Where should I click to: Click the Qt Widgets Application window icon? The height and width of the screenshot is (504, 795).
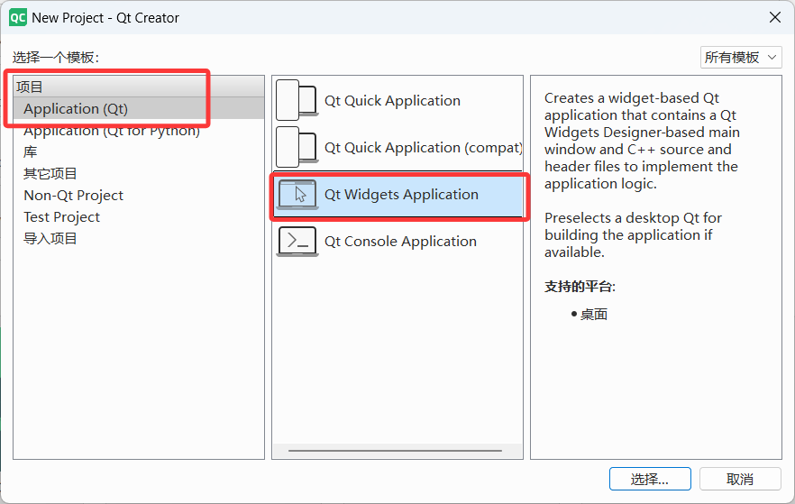point(297,195)
